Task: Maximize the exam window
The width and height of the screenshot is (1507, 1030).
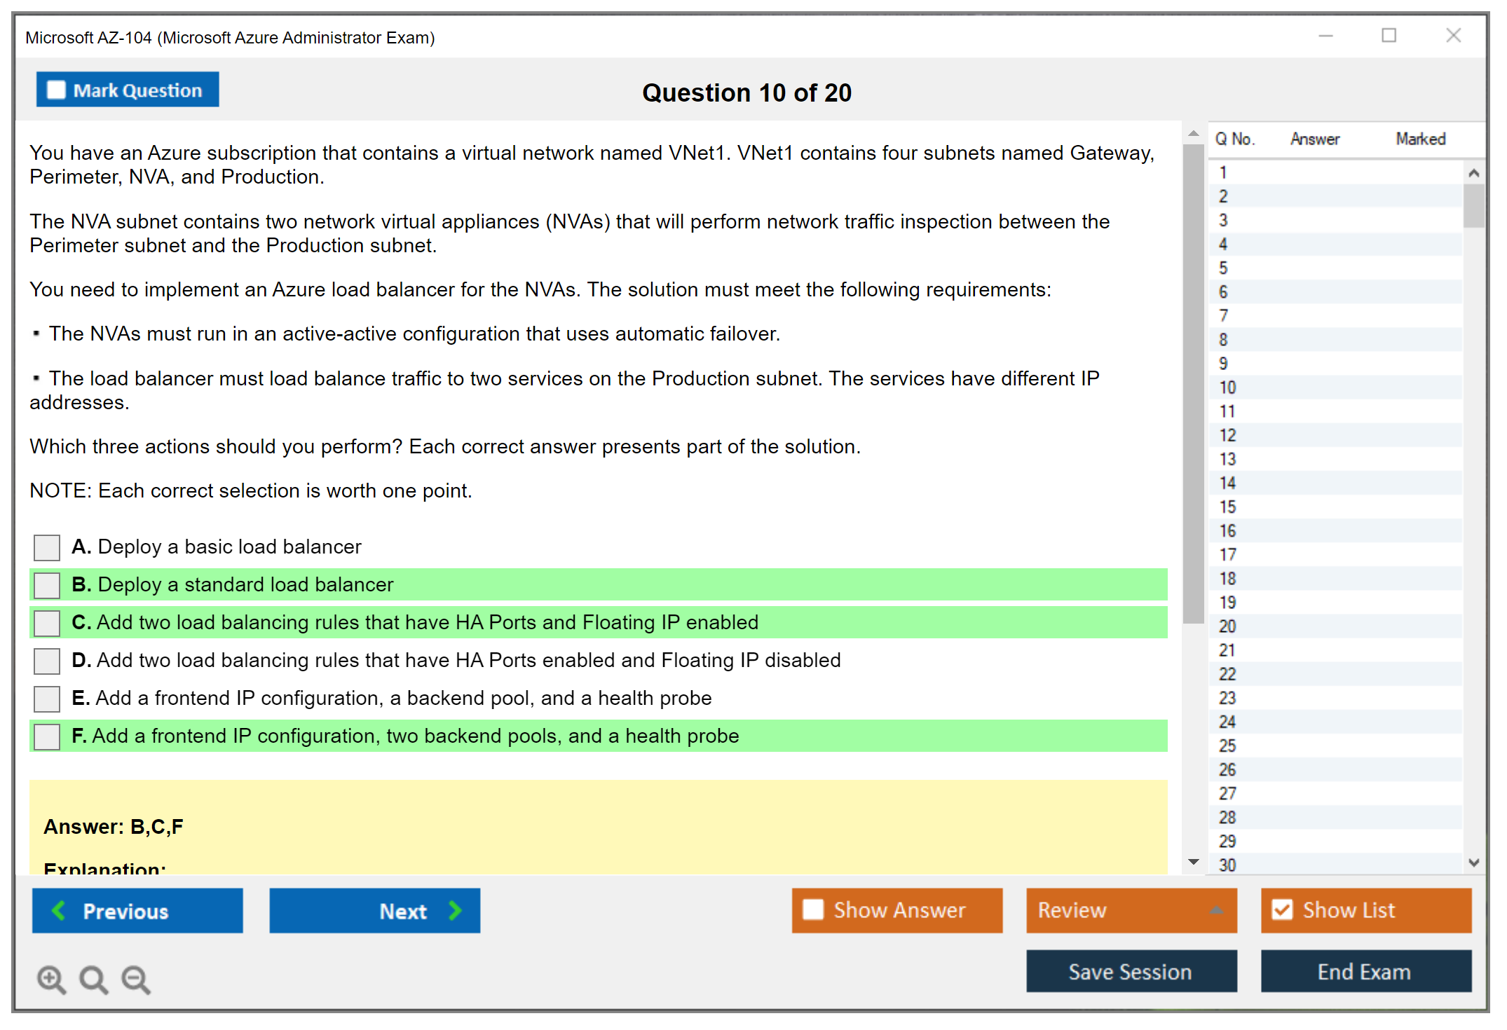Action: 1389,36
